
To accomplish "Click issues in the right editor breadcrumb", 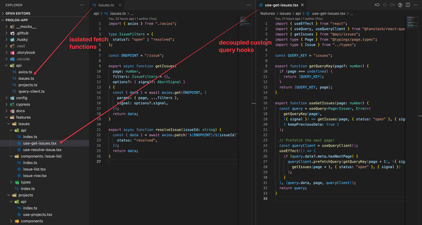I will pos(285,13).
